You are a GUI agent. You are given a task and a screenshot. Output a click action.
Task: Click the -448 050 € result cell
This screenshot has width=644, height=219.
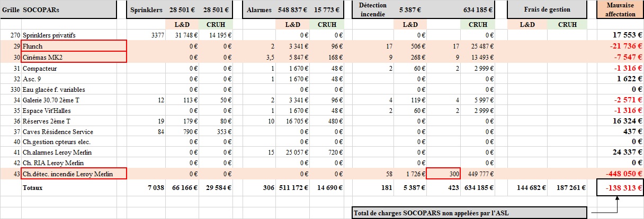point(620,174)
